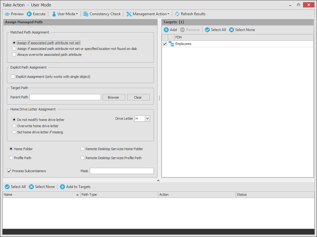The width and height of the screenshot is (317, 237).
Task: Expand the Management Action menu
Action: [x=148, y=14]
